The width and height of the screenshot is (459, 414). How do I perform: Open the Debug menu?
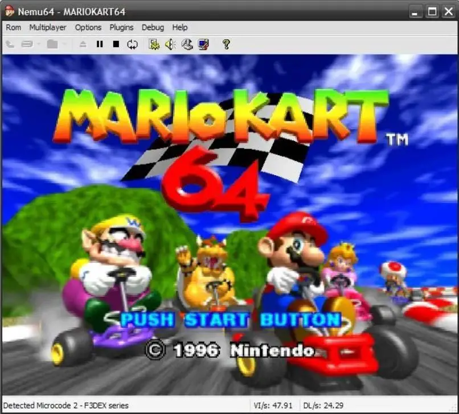(153, 27)
